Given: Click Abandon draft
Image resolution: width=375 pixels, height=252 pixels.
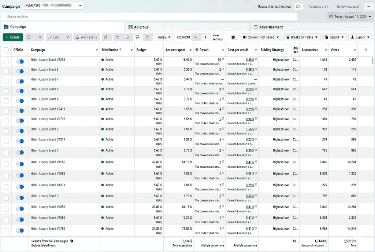Looking at the screenshot, I should [x=318, y=7].
